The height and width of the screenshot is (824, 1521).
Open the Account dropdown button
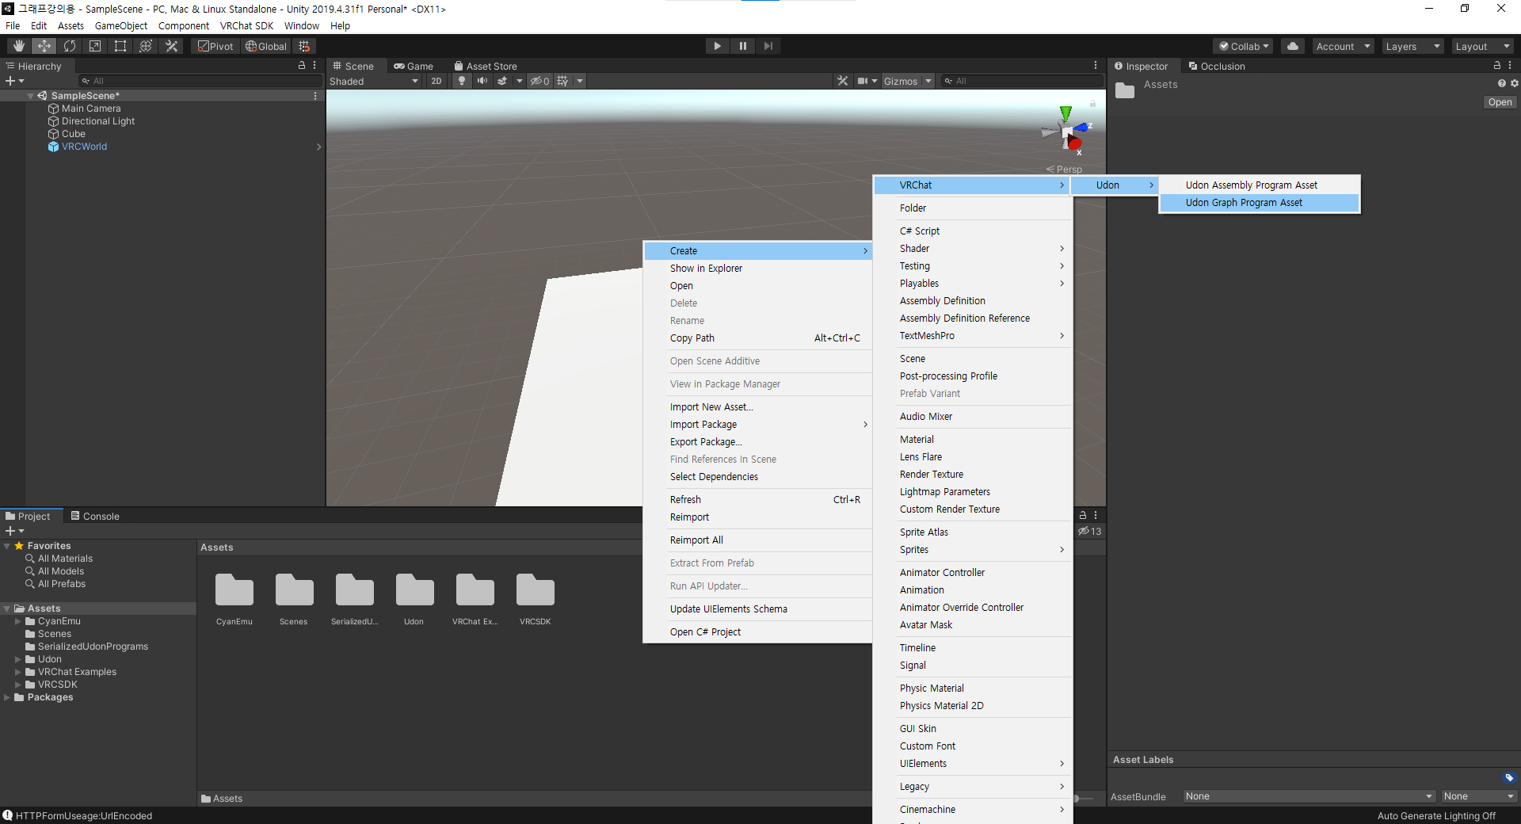[x=1343, y=46]
